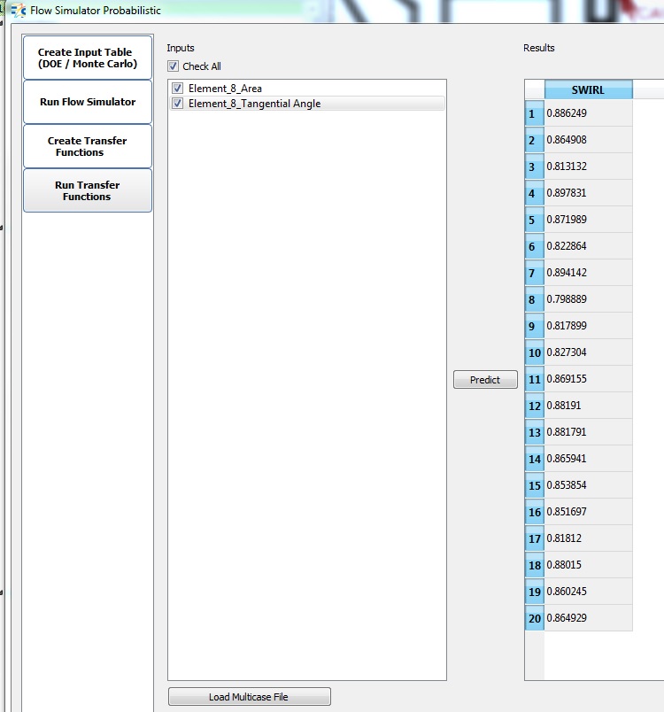Select row 20 header in results table

pyautogui.click(x=534, y=618)
